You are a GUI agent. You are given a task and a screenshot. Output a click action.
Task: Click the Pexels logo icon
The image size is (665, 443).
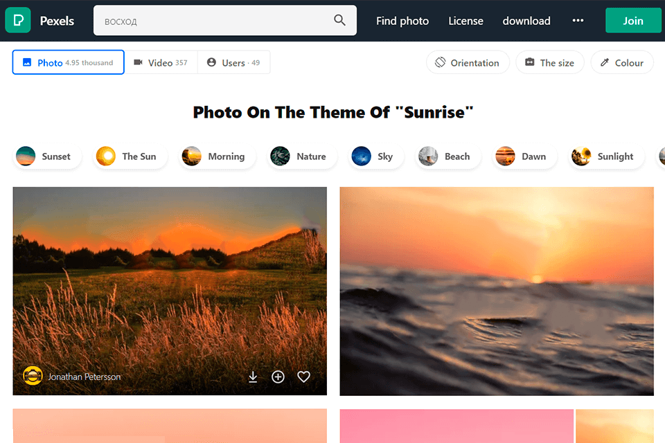(x=17, y=20)
